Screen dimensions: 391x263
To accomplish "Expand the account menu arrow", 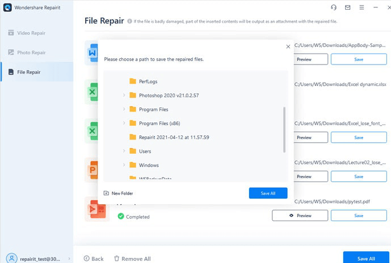I will [69, 259].
